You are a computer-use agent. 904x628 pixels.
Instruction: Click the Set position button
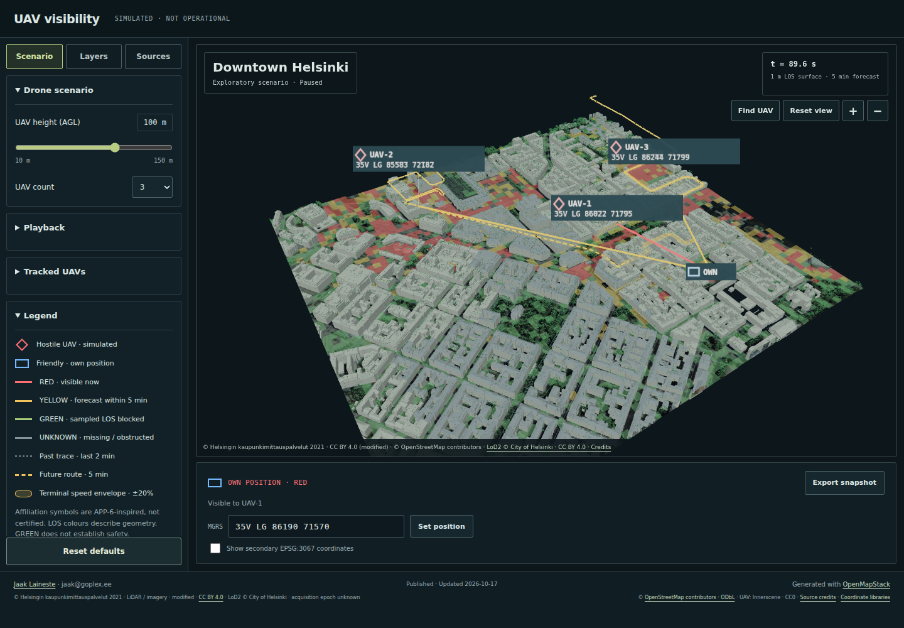pos(441,526)
